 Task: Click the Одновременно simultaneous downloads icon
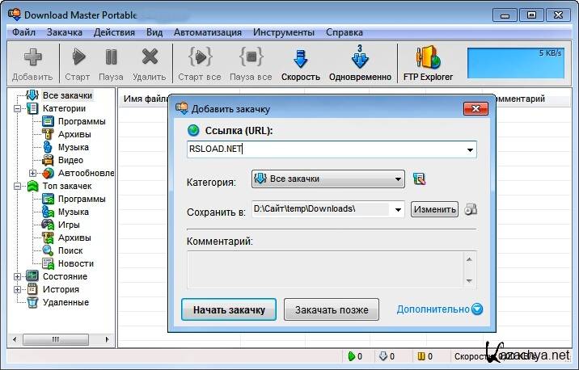coord(359,58)
